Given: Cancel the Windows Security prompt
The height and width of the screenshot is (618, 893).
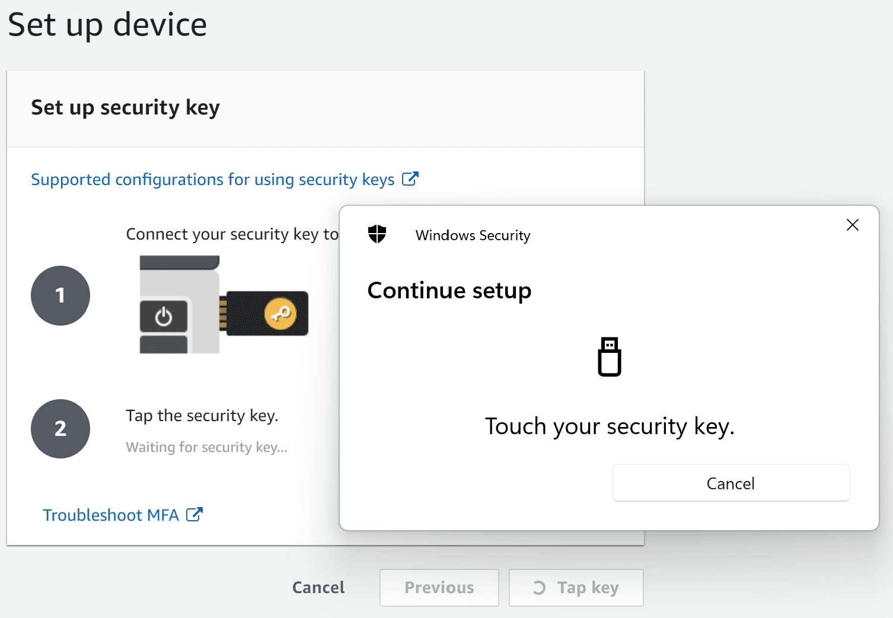Looking at the screenshot, I should tap(731, 483).
